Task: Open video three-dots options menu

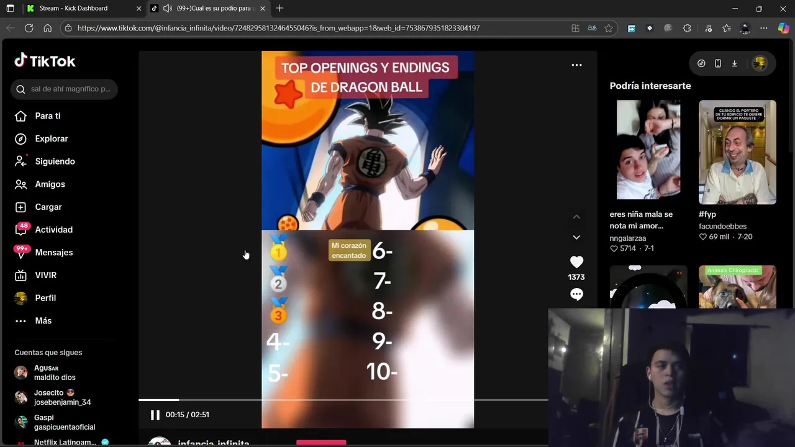Action: [576, 65]
